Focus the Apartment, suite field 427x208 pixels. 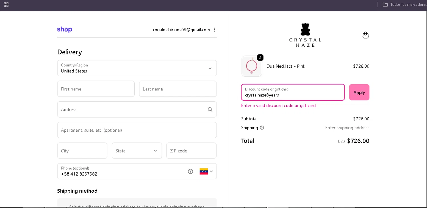pos(137,130)
